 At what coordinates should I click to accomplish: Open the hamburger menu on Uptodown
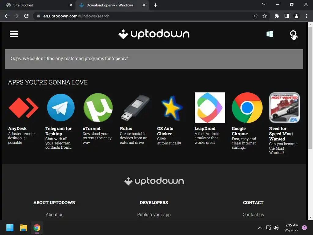click(x=14, y=34)
